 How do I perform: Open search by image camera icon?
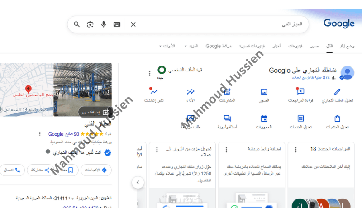click(90, 24)
